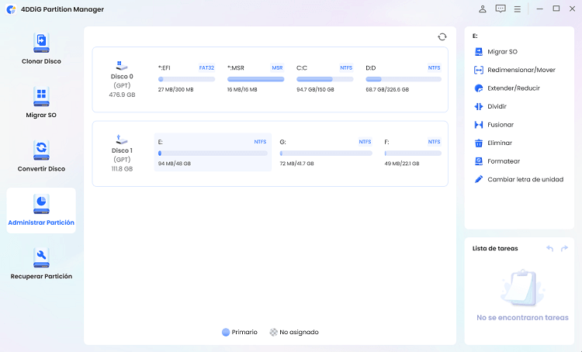Undo last task in Lista de tareas
This screenshot has height=352, width=582.
550,248
